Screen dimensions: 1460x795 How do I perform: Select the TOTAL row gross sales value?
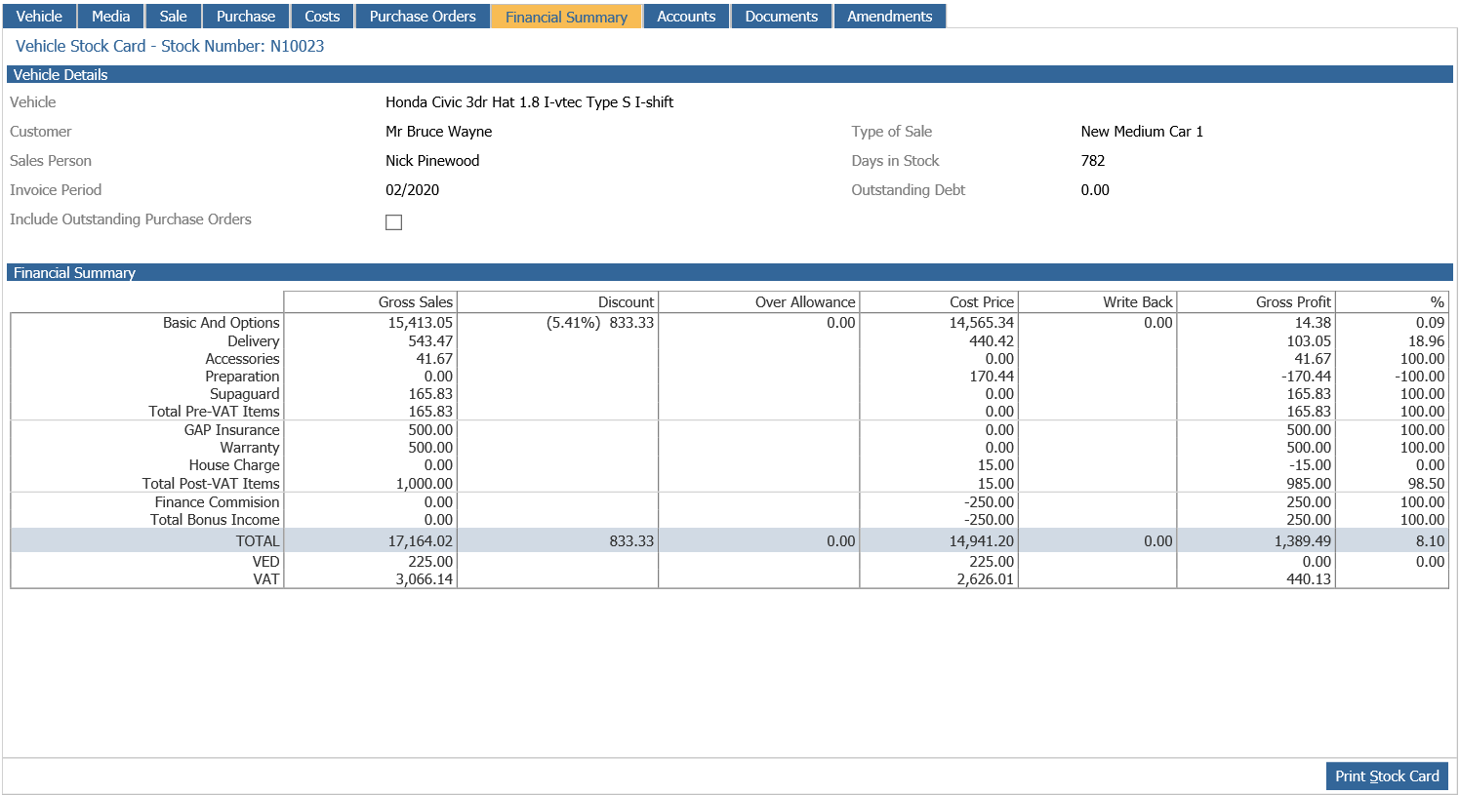tap(421, 540)
